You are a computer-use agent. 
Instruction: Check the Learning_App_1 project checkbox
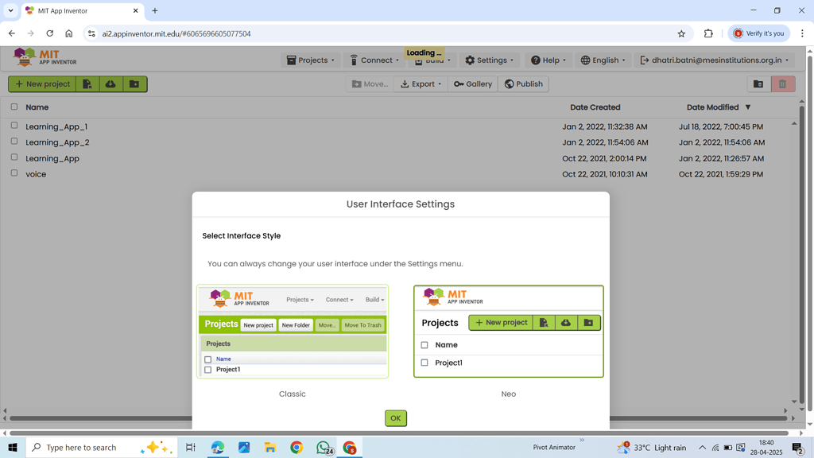coord(14,126)
